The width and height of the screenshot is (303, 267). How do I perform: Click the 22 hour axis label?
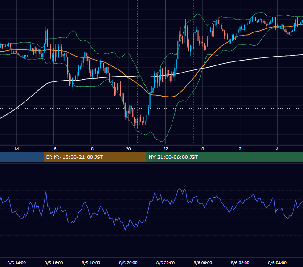point(165,149)
